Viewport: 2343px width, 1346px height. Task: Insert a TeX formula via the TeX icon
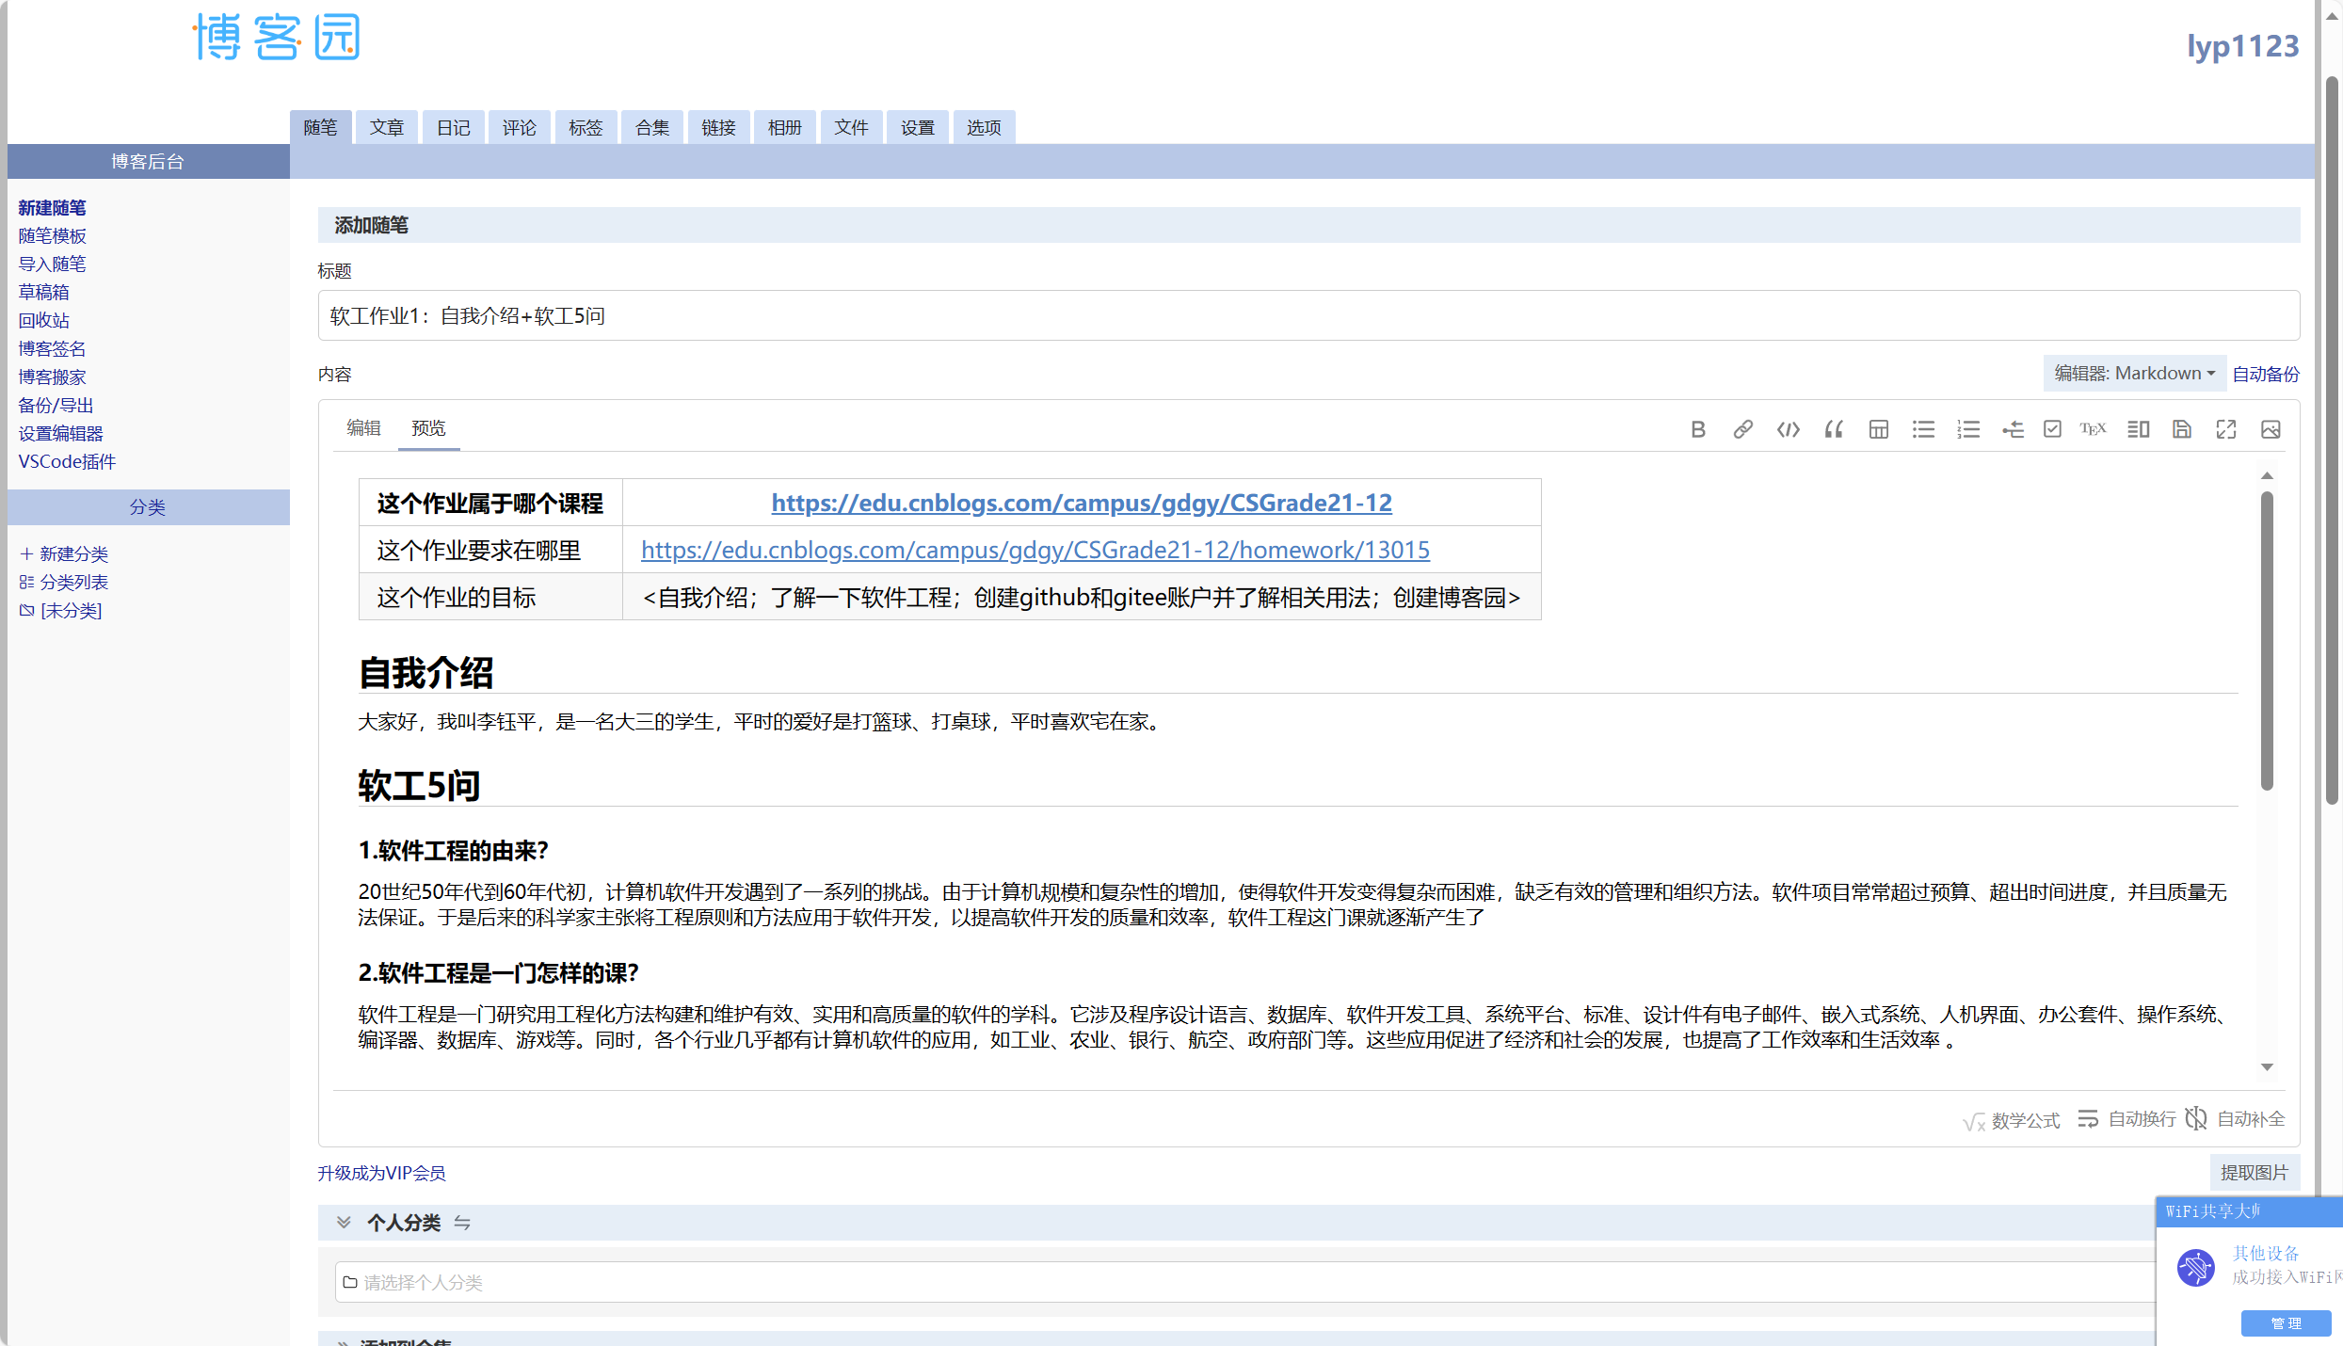[2093, 429]
